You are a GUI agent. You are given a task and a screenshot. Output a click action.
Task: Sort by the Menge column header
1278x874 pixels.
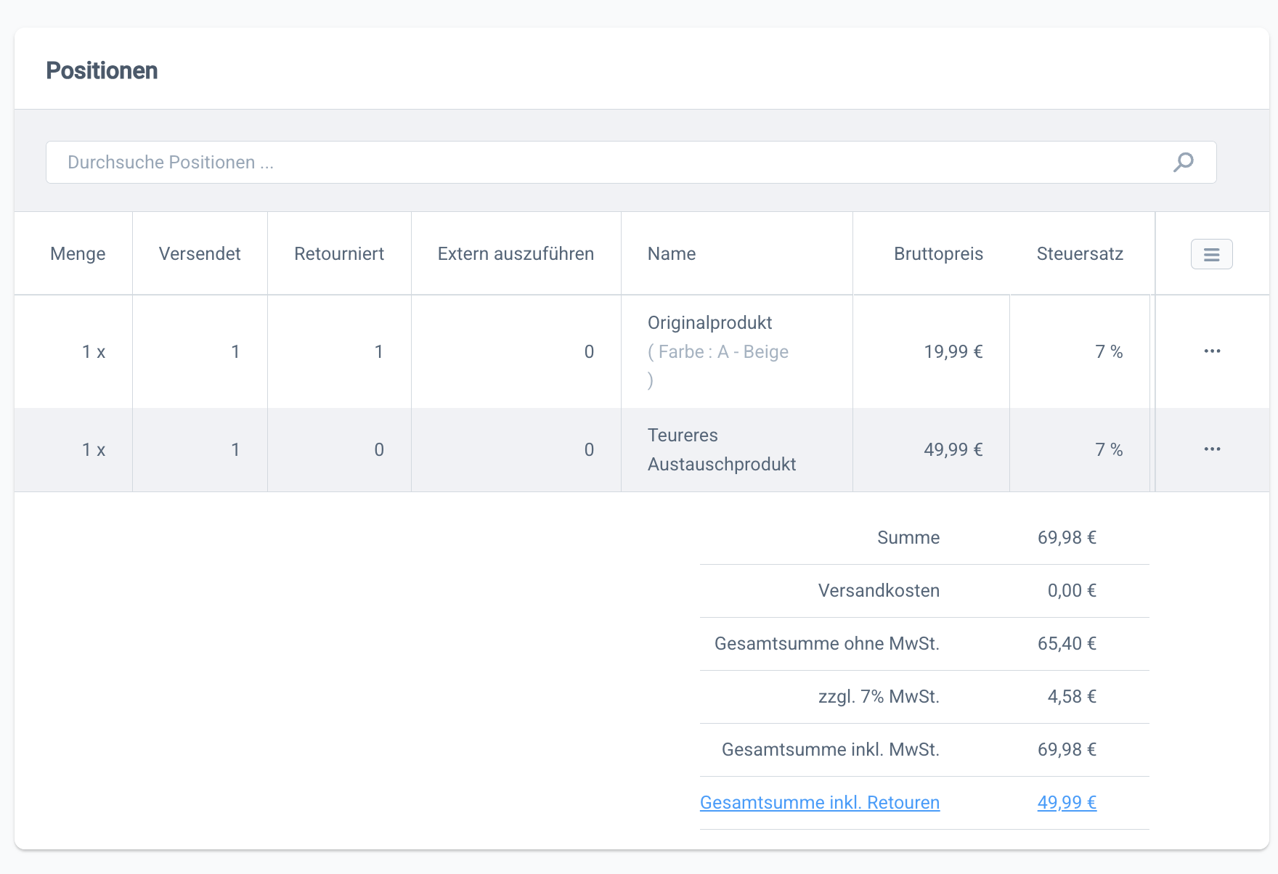(x=78, y=254)
